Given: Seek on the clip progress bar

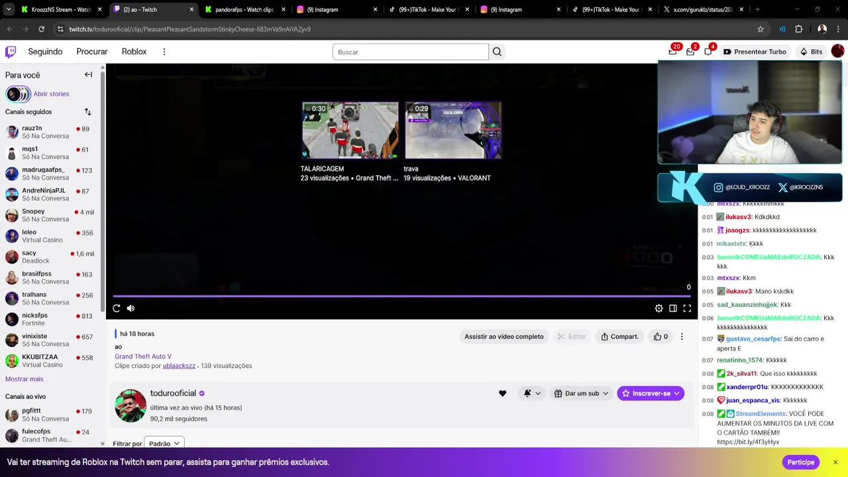Looking at the screenshot, I should 401,296.
